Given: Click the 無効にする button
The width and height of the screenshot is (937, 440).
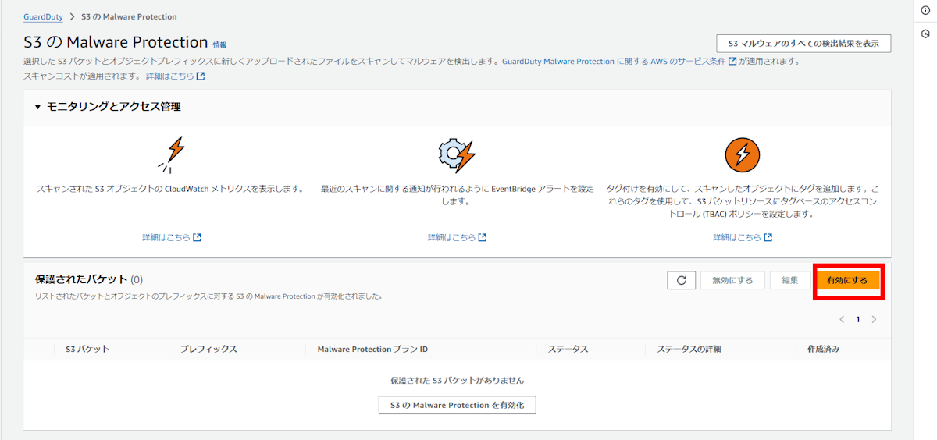Looking at the screenshot, I should [732, 280].
